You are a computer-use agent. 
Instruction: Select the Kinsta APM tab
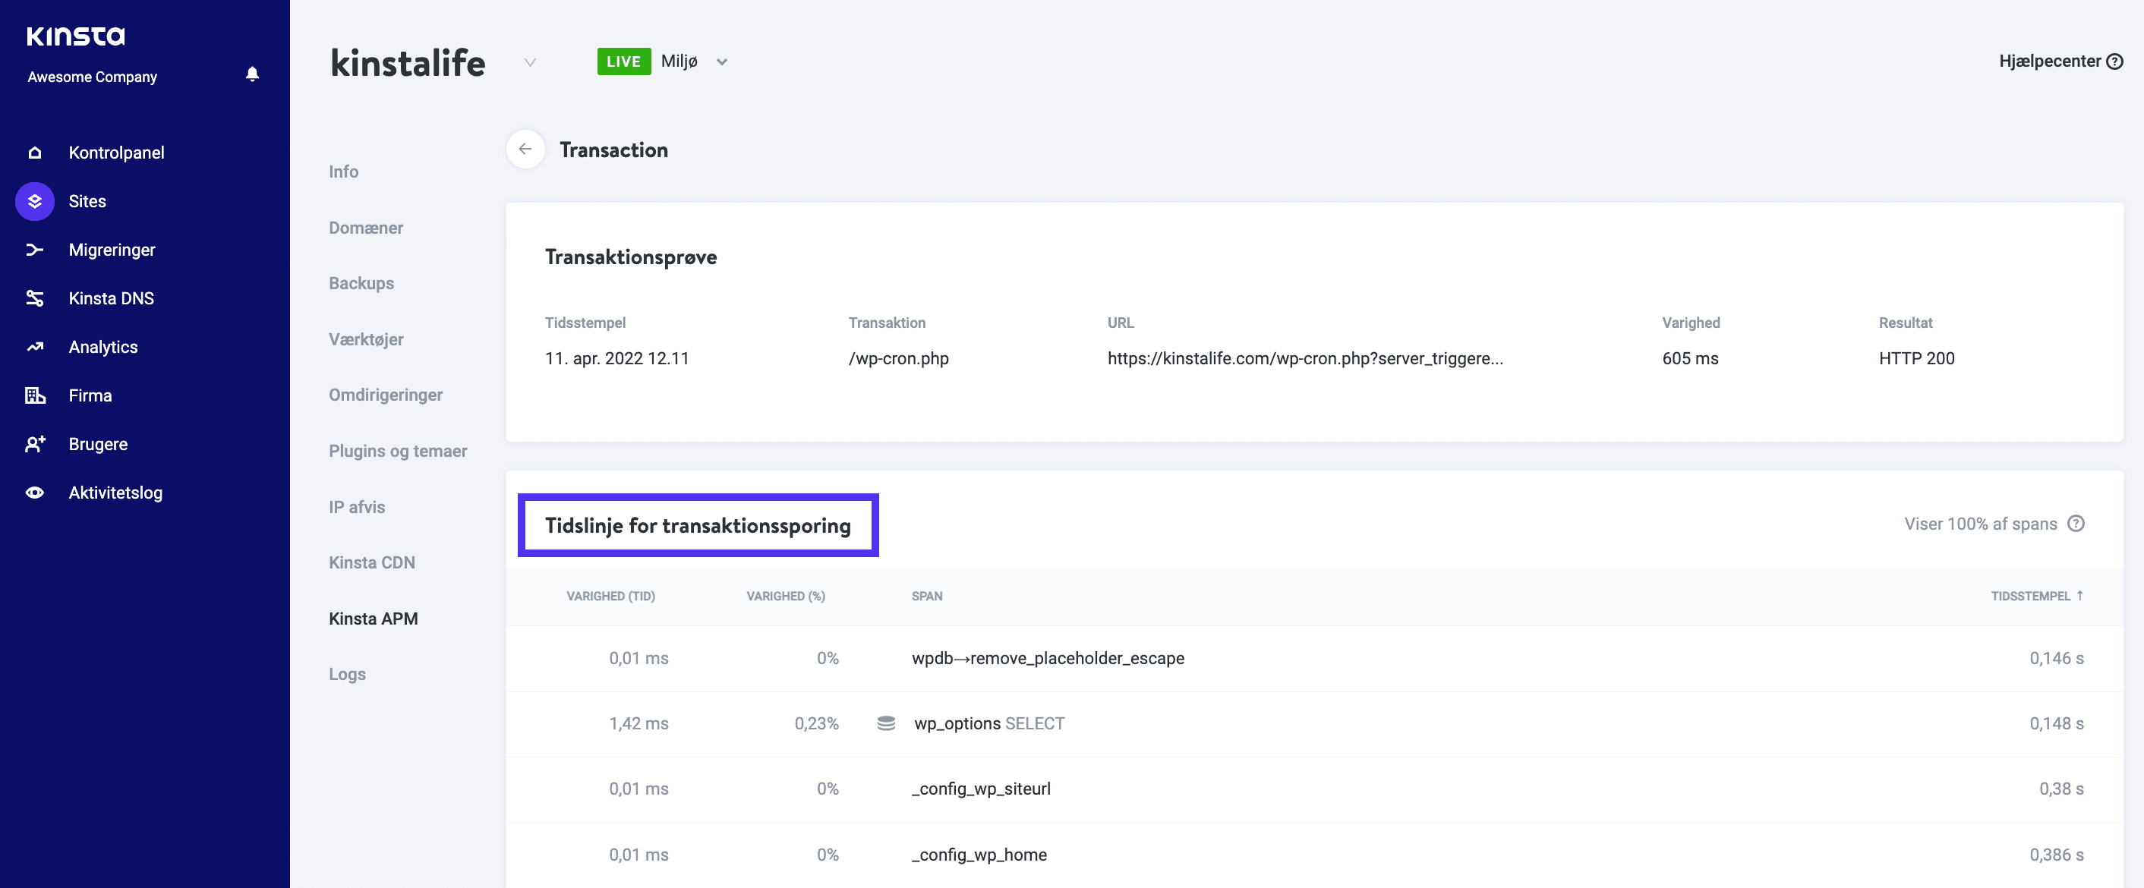point(373,619)
